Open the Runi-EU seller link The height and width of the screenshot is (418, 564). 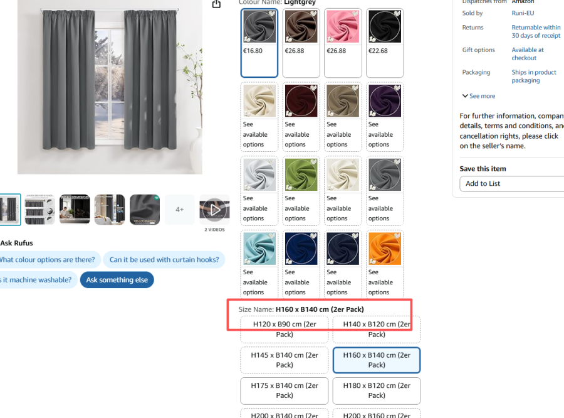pos(523,13)
